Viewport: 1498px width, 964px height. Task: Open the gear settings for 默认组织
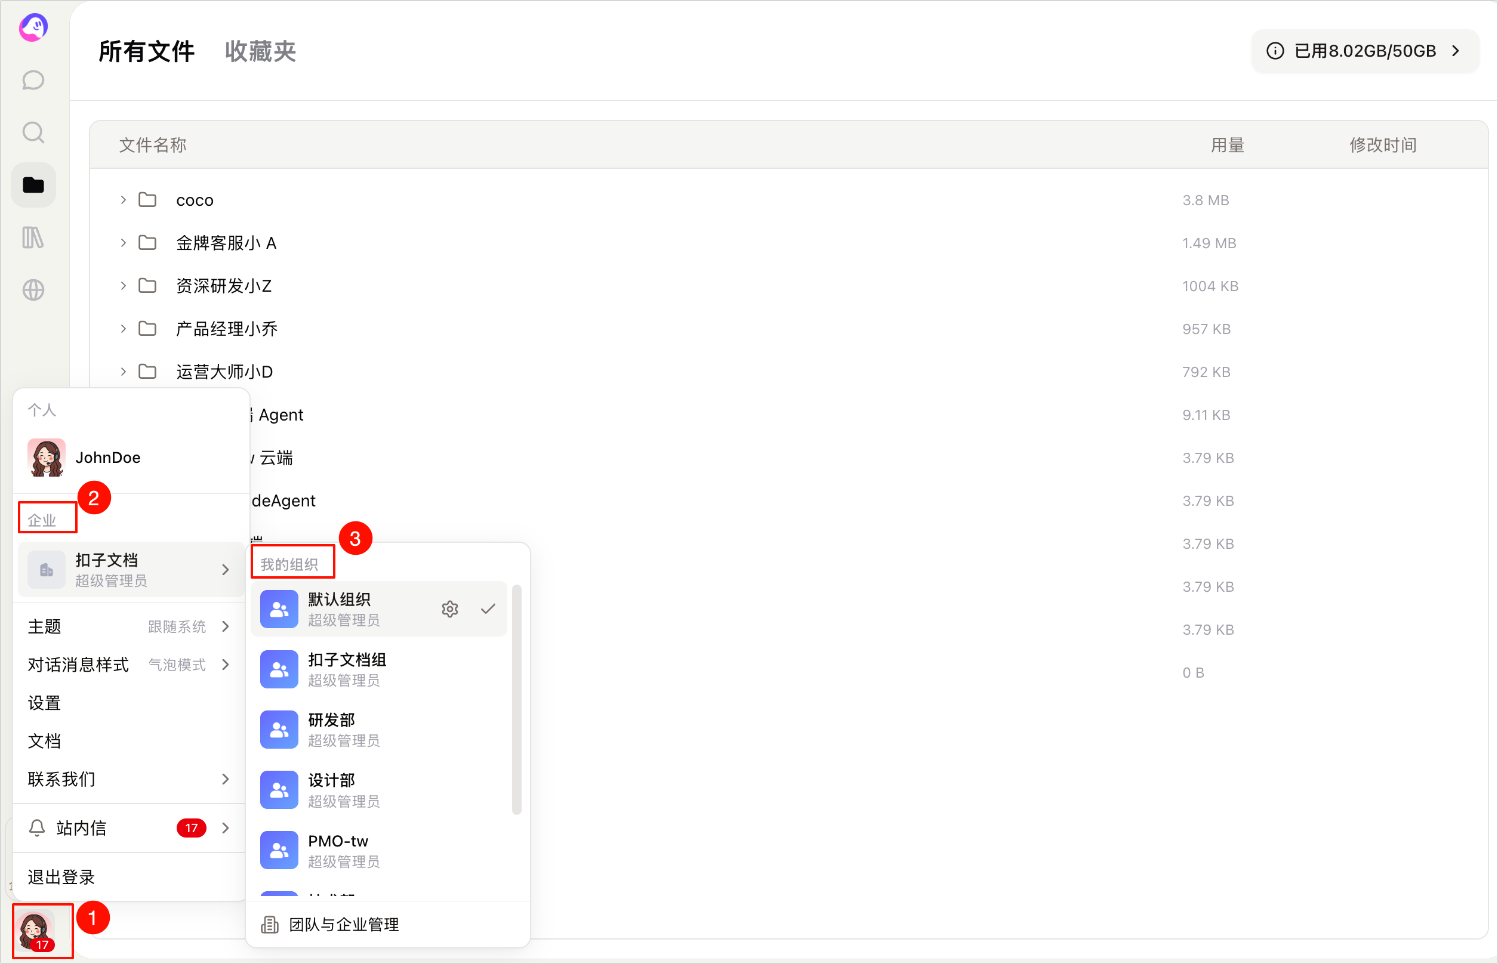pos(449,608)
